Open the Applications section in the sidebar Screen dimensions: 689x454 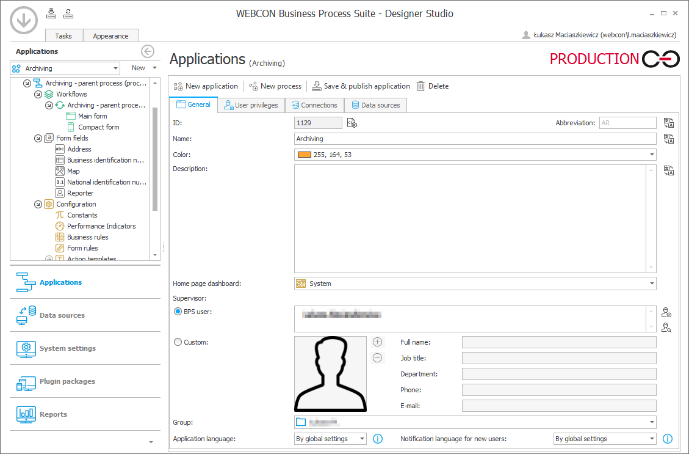click(85, 282)
